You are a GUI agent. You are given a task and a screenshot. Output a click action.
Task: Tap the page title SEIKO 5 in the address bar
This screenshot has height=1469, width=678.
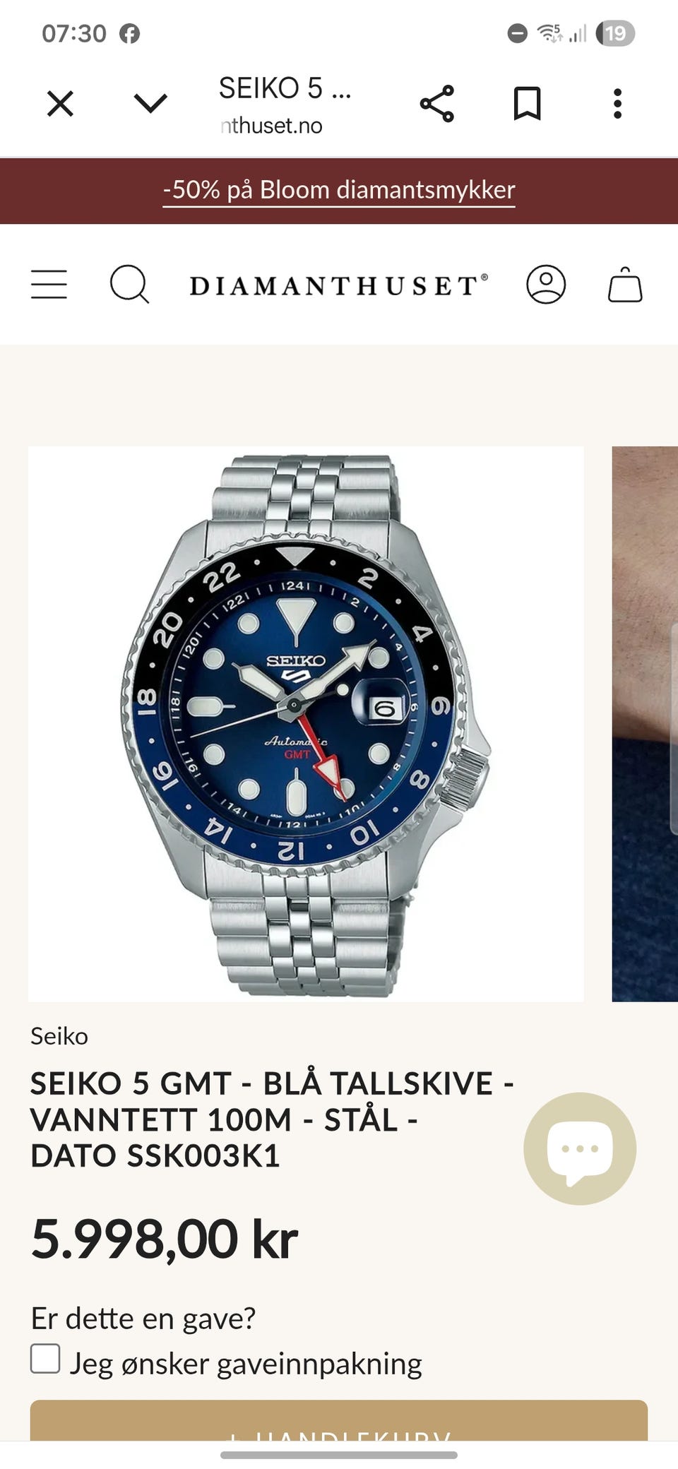(285, 89)
